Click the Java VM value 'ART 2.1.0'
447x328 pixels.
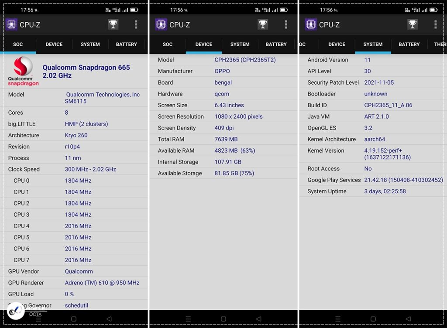[x=376, y=117]
